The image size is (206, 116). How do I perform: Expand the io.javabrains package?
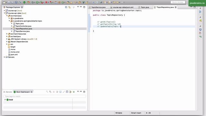pos(9,18)
